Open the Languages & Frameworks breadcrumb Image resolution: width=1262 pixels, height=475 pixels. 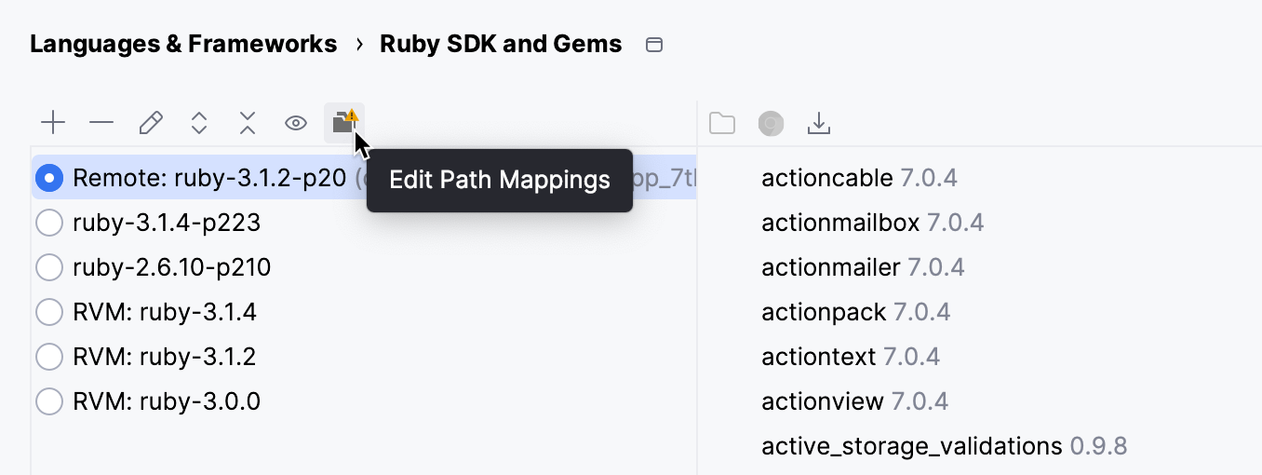(183, 44)
